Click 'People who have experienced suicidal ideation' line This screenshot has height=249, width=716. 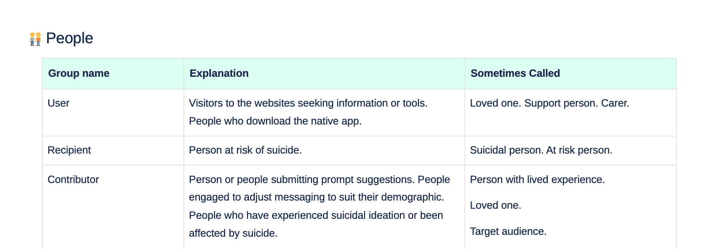[316, 215]
